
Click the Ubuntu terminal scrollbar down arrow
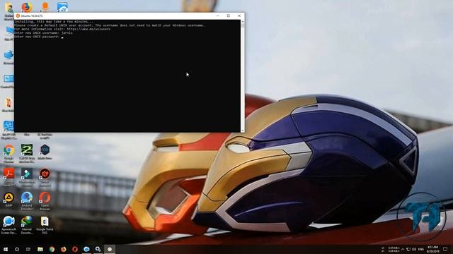tap(242, 131)
